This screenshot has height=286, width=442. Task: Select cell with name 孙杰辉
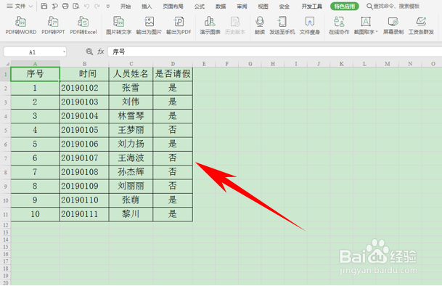coord(131,172)
